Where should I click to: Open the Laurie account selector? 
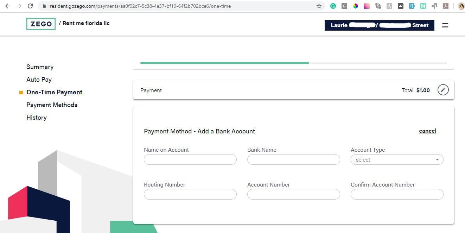coord(380,25)
